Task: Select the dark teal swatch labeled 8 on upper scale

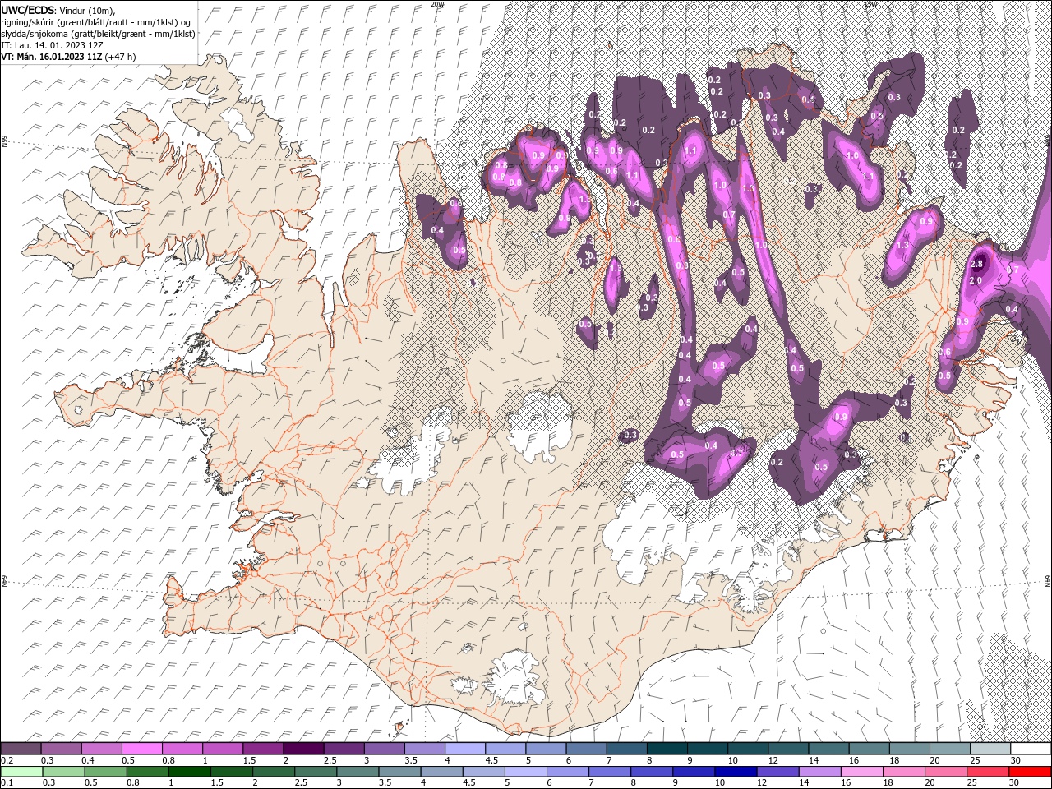Action: pyautogui.click(x=667, y=749)
